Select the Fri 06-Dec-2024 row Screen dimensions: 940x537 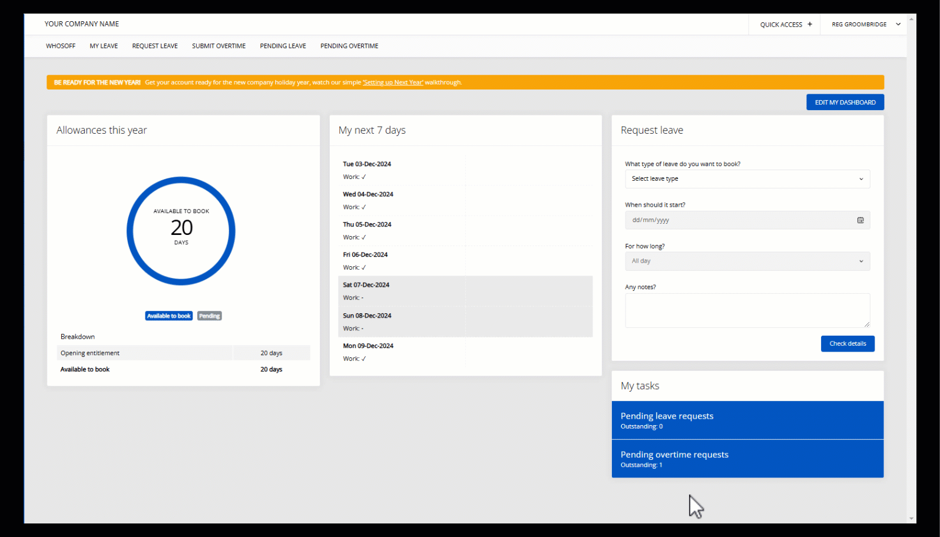465,261
